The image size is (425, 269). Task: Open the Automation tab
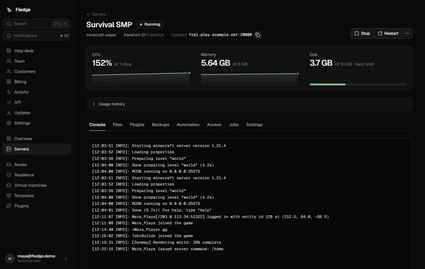pos(188,124)
